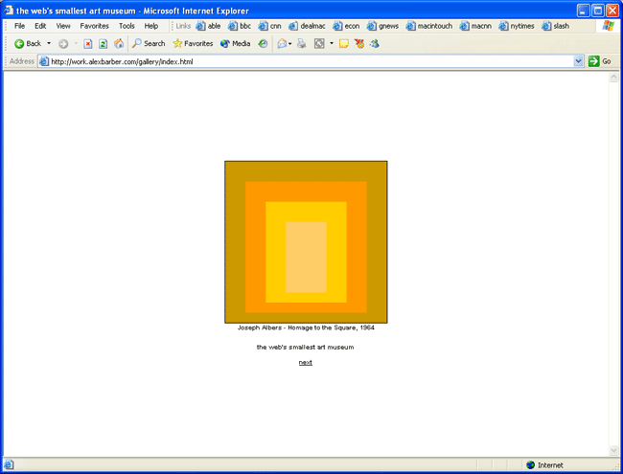Screen dimensions: 623x474
Task: Open the Favorites menu in menu bar
Action: coord(94,26)
